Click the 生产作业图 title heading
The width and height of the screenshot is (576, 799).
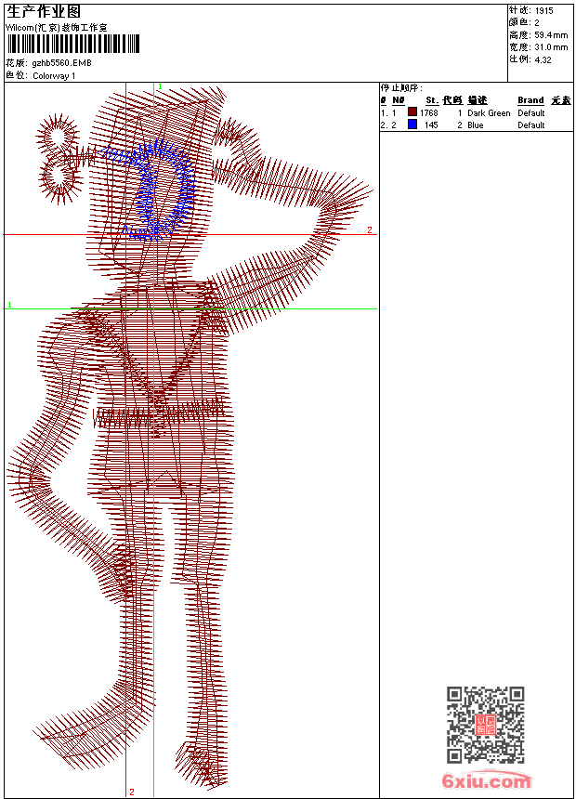pyautogui.click(x=44, y=11)
